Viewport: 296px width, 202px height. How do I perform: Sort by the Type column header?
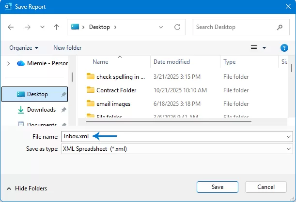pyautogui.click(x=229, y=62)
